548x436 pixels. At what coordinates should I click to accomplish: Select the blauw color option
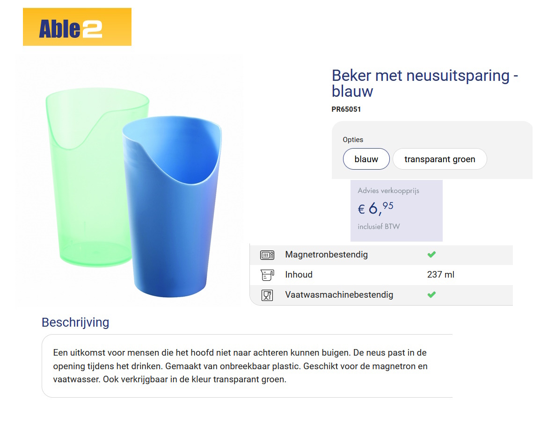(366, 159)
